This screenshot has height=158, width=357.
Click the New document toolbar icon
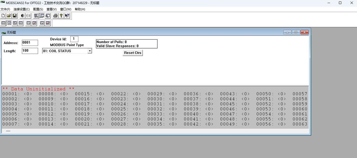tap(3, 16)
